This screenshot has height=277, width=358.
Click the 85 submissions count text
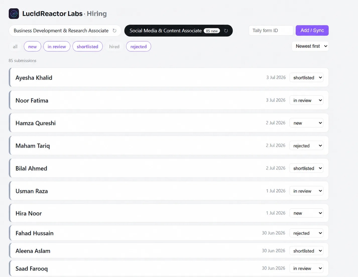(x=22, y=61)
